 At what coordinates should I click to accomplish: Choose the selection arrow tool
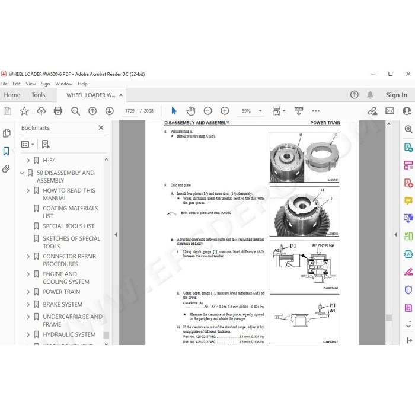(x=174, y=111)
